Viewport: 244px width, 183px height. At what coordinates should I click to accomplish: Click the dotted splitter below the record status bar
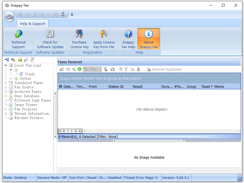pos(149,141)
